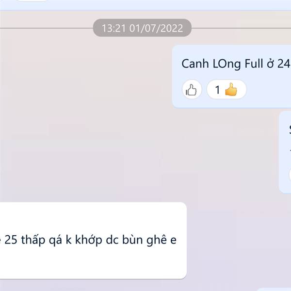Image resolution: width=291 pixels, height=291 pixels.
Task: Click the 13:21 01/07/2022 timestamp pill
Action: click(x=142, y=28)
